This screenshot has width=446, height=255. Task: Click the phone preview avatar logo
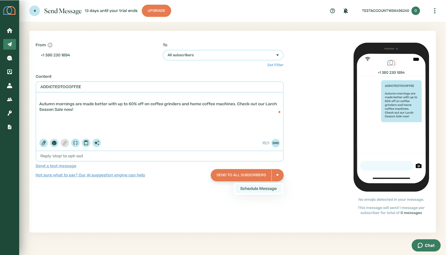click(391, 63)
